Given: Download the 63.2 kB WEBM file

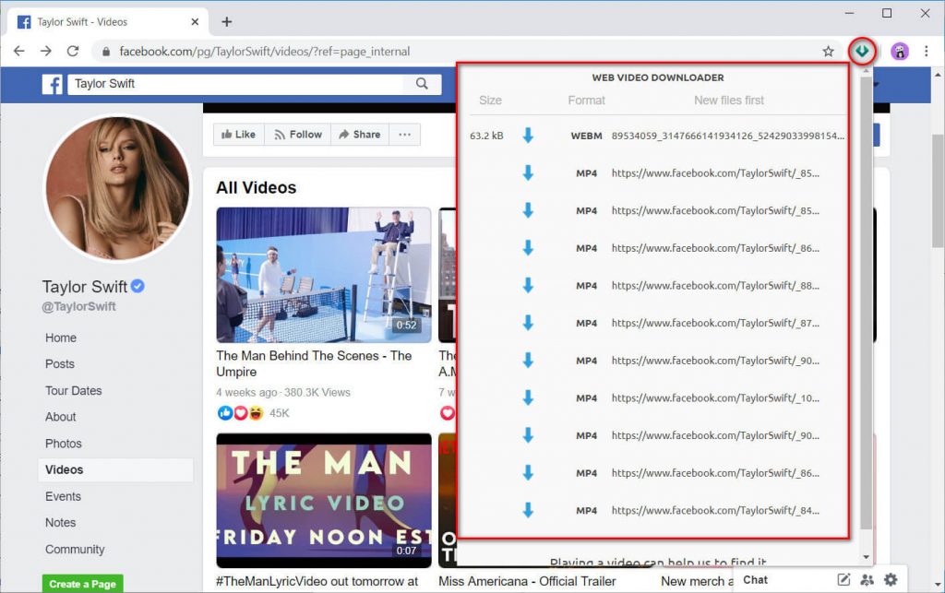Looking at the screenshot, I should pyautogui.click(x=528, y=136).
